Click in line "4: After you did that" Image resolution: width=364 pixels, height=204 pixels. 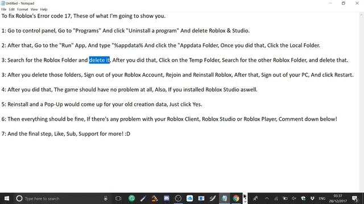point(129,90)
